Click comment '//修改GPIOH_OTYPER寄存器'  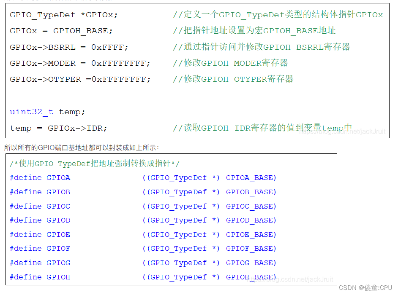tap(233, 79)
